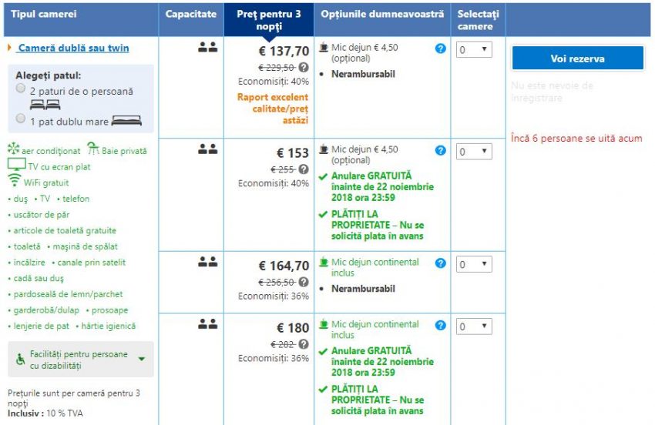This screenshot has width=655, height=425.
Task: Click info icon next to crossed-out € 256,50
Action: [304, 282]
